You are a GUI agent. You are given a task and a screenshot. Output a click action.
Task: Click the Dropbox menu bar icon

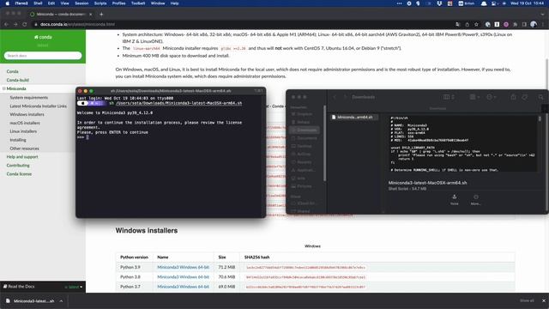(x=439, y=3)
